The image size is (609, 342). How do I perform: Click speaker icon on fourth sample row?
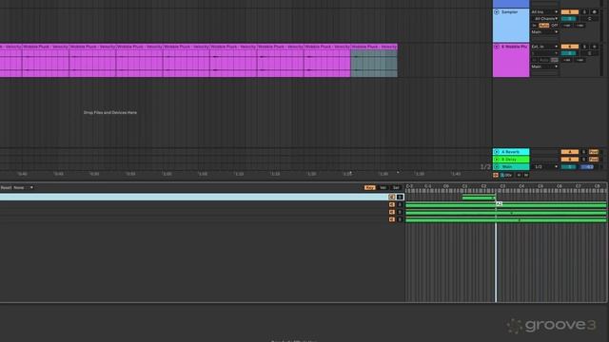[392, 219]
